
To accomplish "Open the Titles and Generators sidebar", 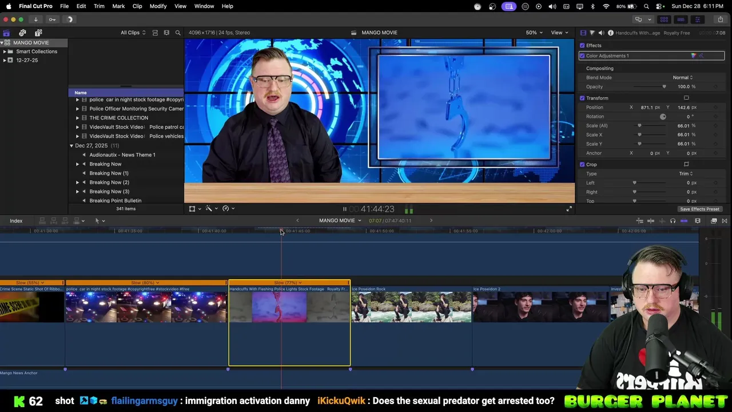I will click(x=38, y=33).
